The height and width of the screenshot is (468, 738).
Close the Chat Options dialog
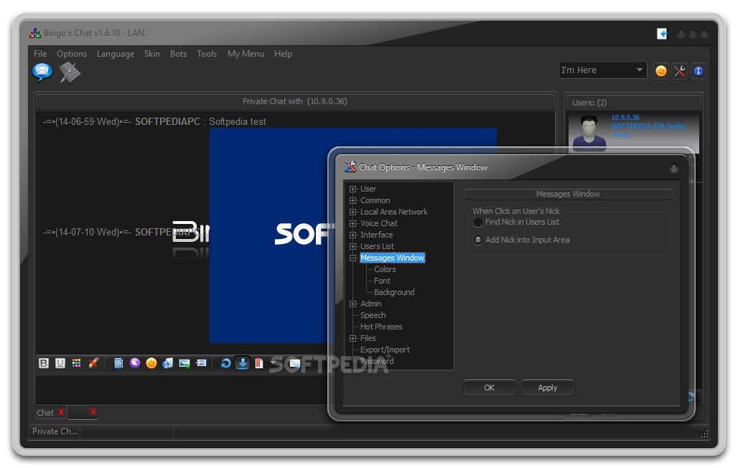674,168
